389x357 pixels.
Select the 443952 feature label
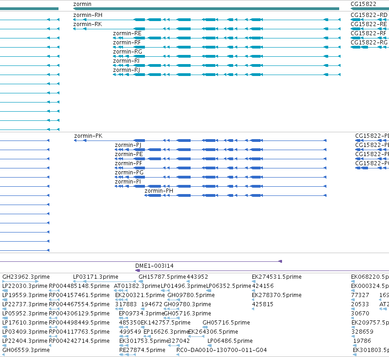click(197, 277)
